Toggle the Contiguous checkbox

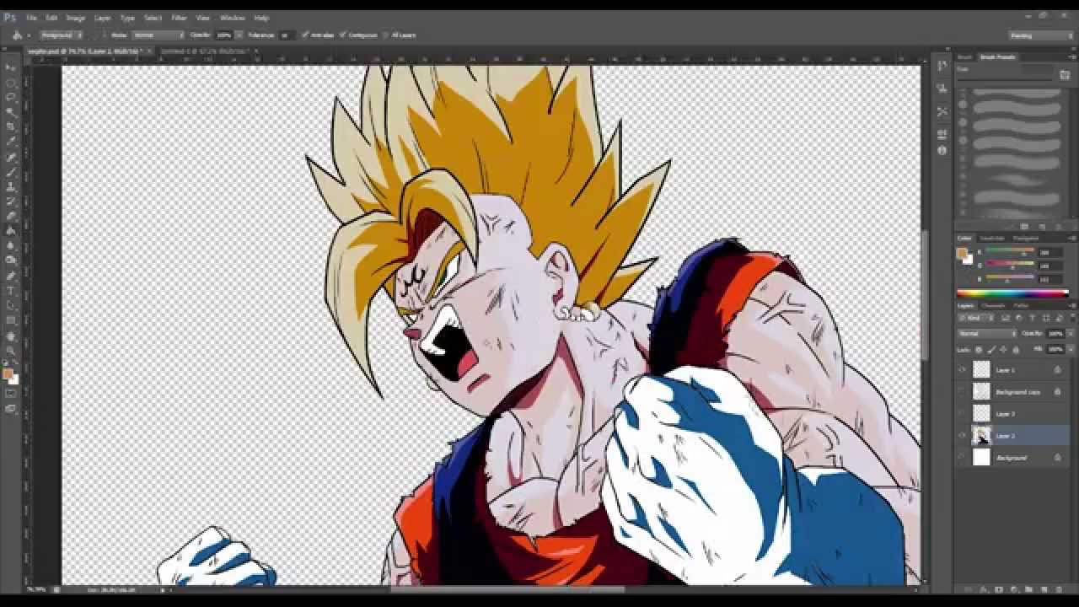tap(344, 35)
